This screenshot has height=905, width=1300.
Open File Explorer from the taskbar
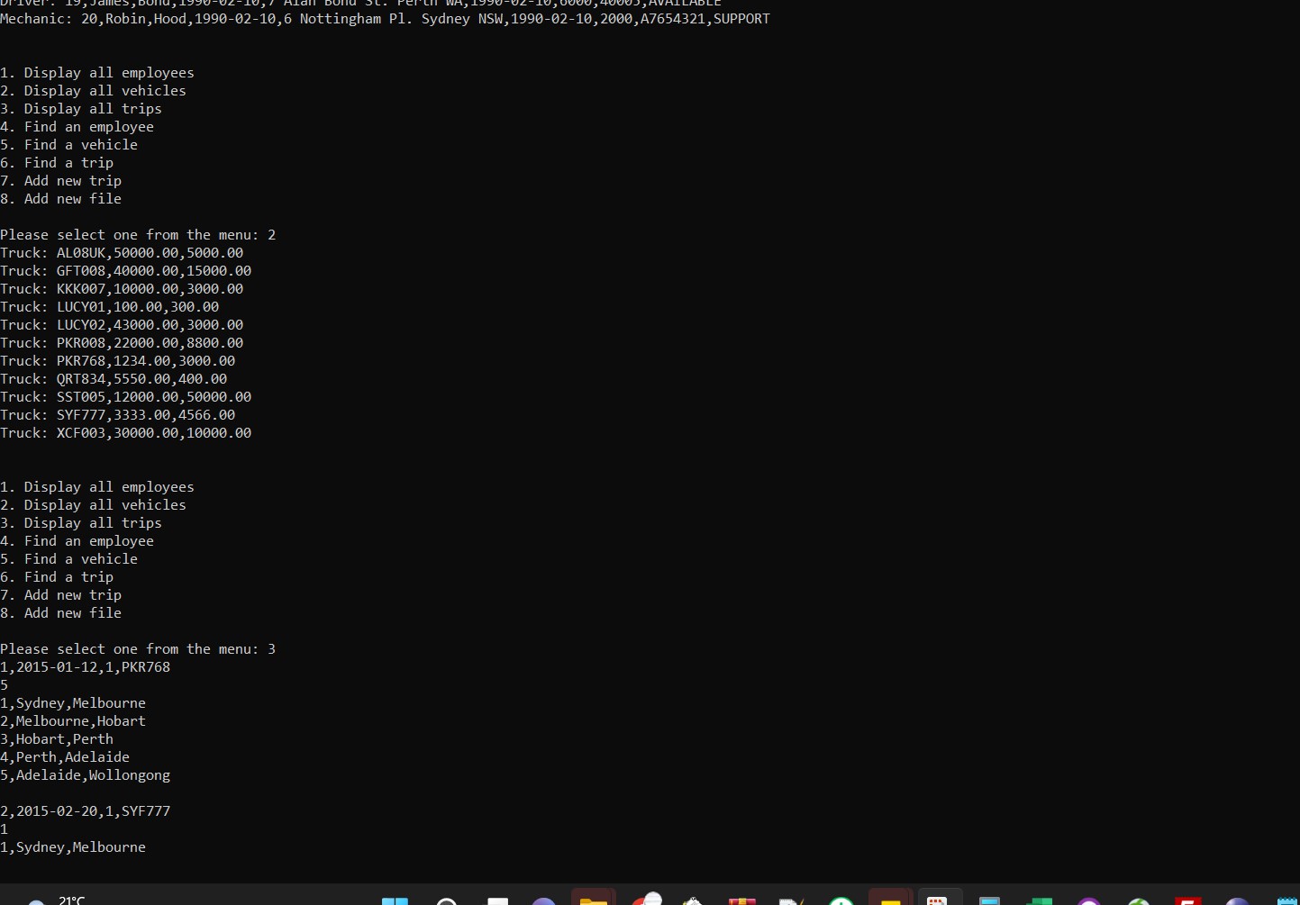tap(593, 900)
